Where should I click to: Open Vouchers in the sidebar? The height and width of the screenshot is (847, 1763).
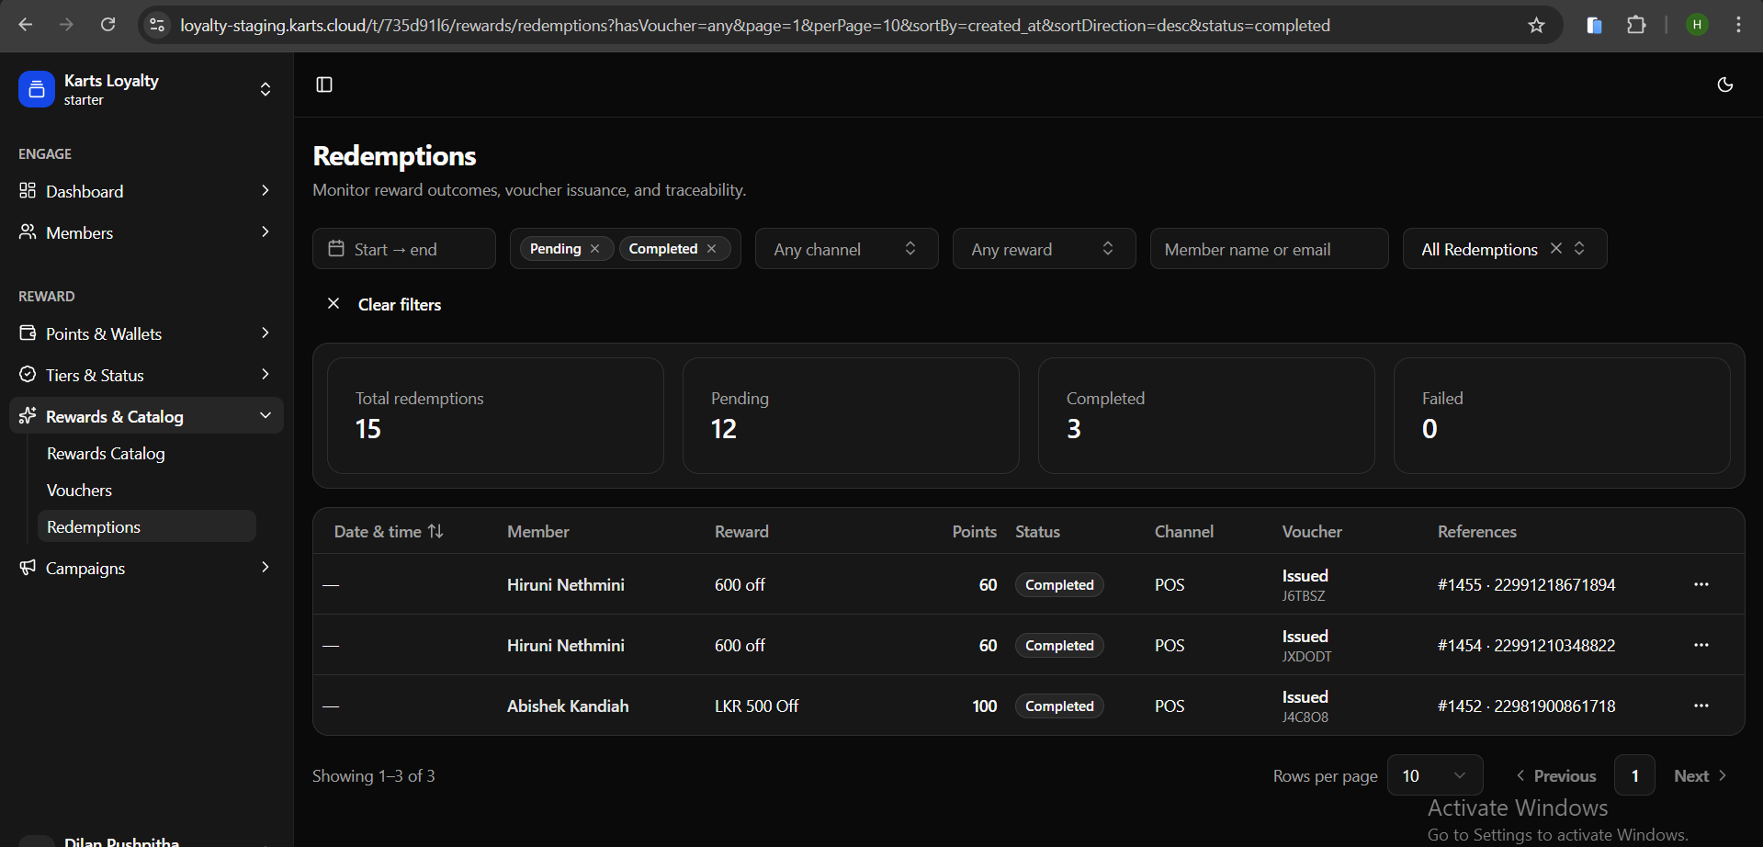(x=79, y=491)
